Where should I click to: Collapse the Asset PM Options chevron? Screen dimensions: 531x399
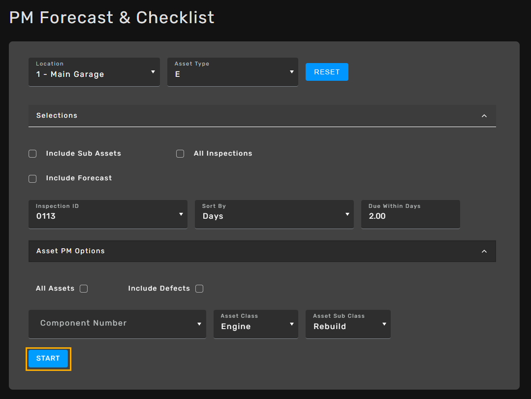tap(484, 251)
